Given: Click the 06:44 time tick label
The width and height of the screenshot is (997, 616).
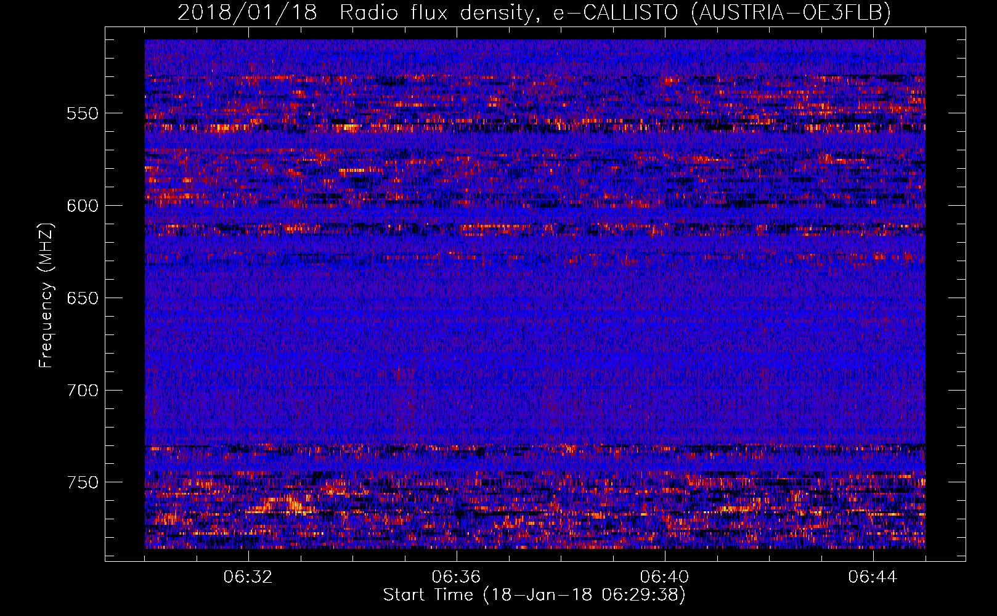Looking at the screenshot, I should click(873, 577).
